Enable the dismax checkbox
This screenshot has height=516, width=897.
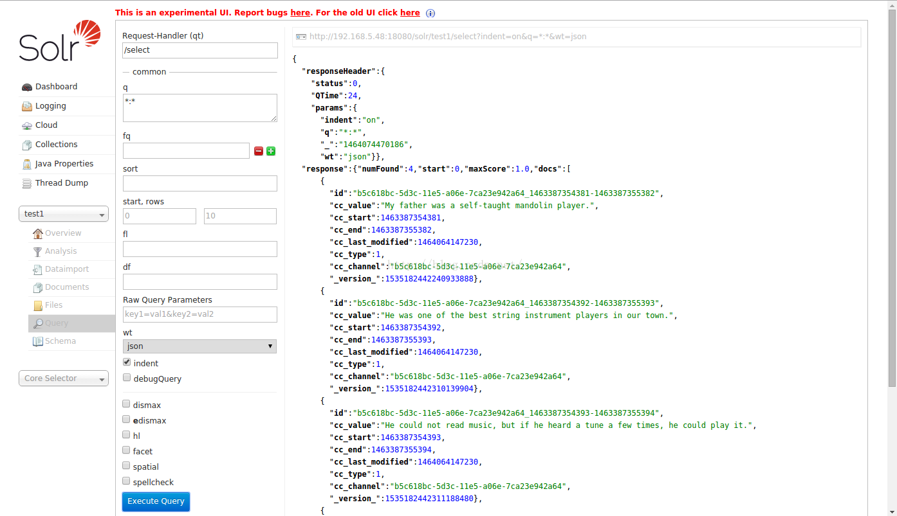[127, 404]
